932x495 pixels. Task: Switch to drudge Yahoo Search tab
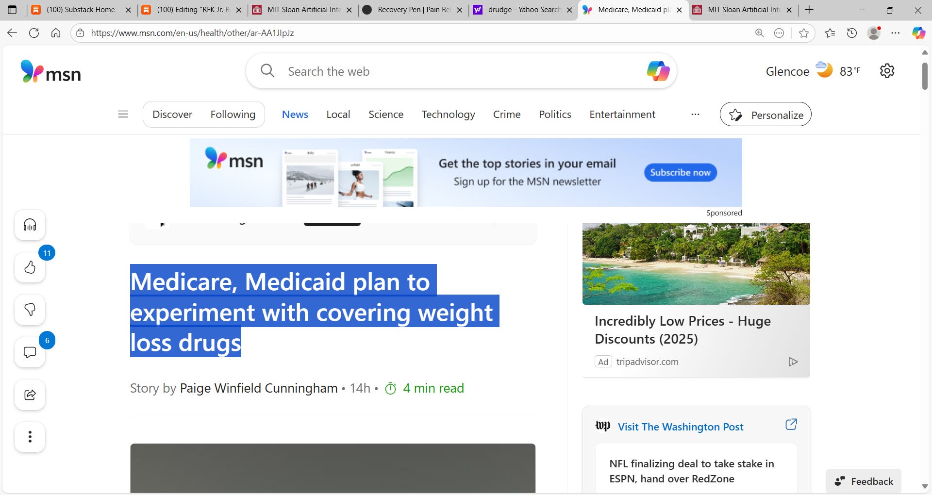[524, 10]
